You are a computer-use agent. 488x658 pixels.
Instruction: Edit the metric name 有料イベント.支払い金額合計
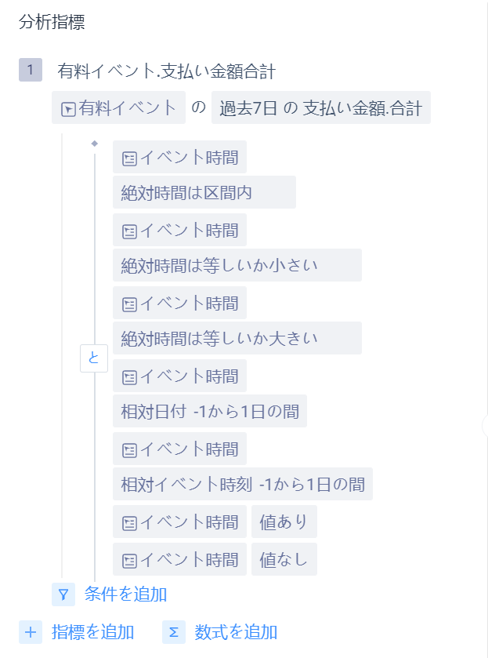166,71
